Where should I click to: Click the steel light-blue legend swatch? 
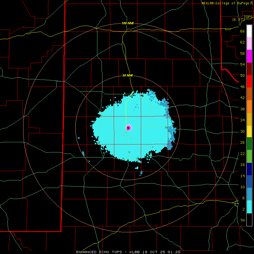coord(249,194)
